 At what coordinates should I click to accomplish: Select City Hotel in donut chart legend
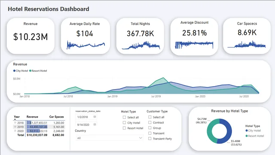(253, 130)
